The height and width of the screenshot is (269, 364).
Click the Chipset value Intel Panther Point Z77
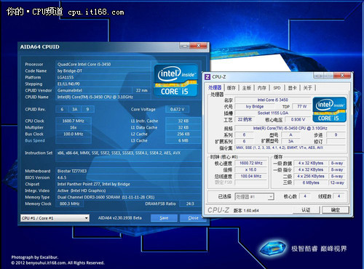pyautogui.click(x=128, y=184)
